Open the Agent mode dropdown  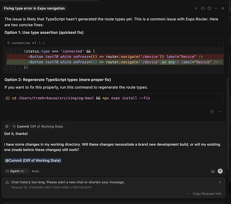(x=17, y=171)
